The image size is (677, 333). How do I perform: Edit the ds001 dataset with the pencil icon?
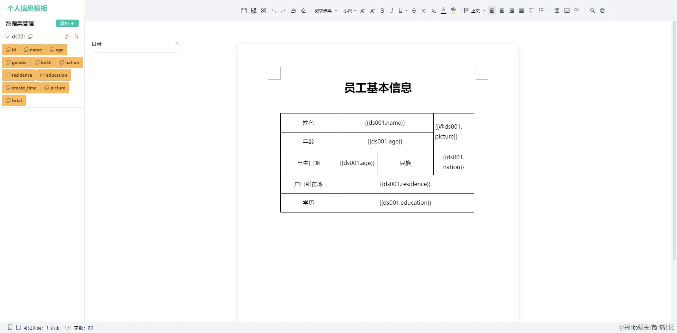click(x=67, y=37)
